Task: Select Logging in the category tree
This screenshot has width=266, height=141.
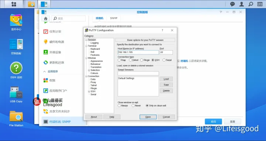Action: (x=95, y=43)
